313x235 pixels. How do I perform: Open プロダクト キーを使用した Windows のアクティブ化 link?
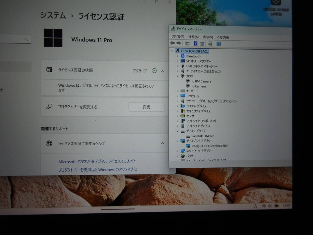point(98,169)
